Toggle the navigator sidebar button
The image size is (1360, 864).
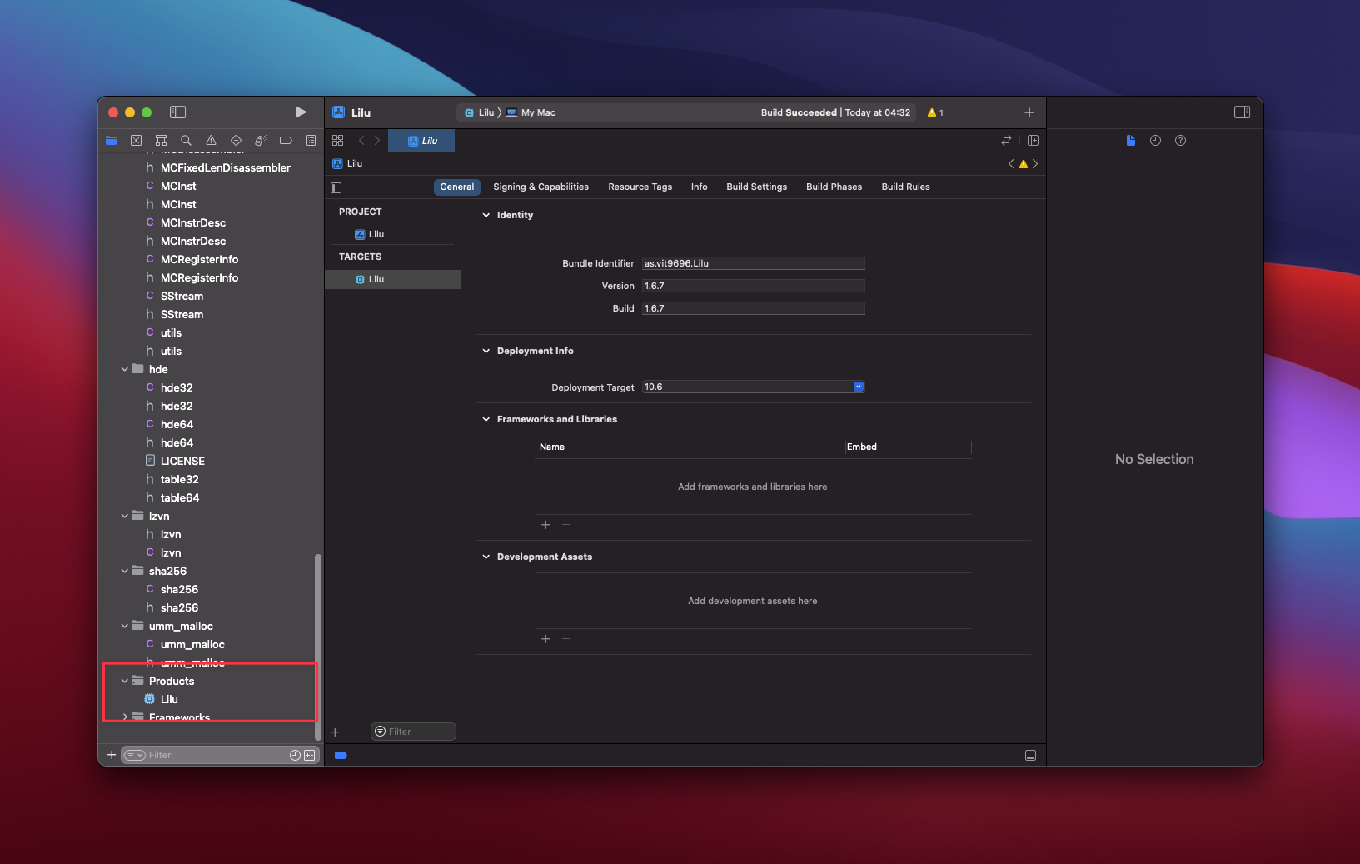pyautogui.click(x=177, y=112)
